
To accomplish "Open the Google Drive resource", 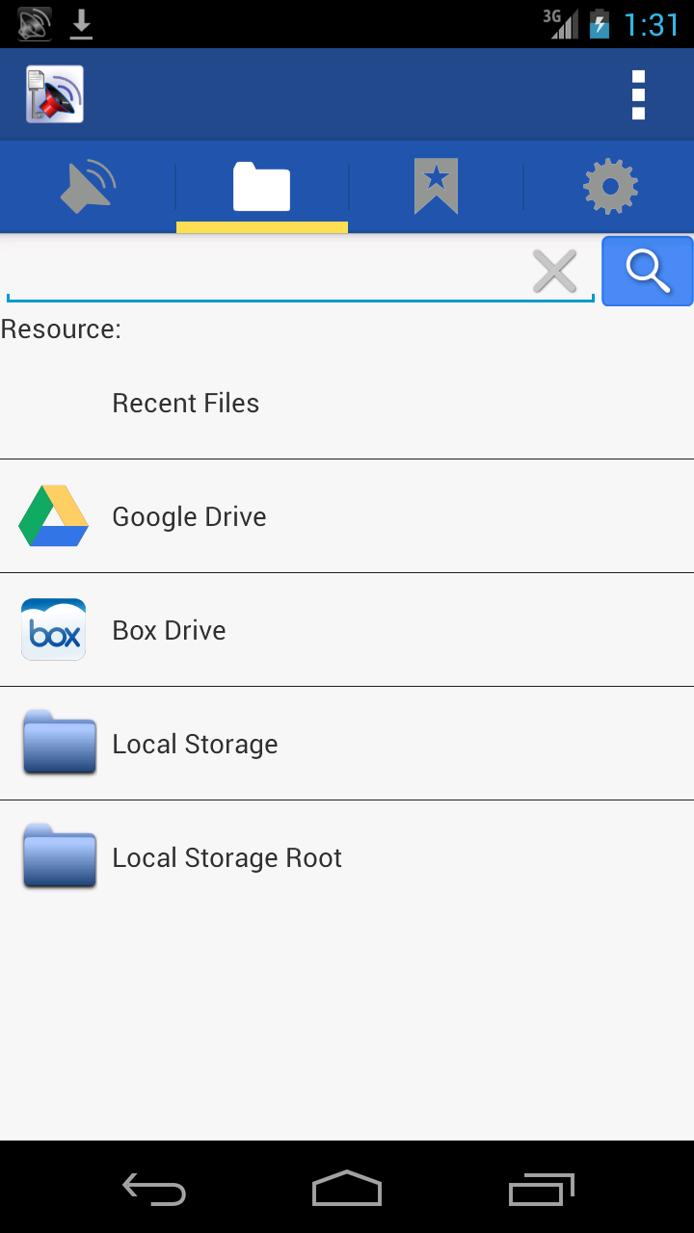I will click(190, 516).
